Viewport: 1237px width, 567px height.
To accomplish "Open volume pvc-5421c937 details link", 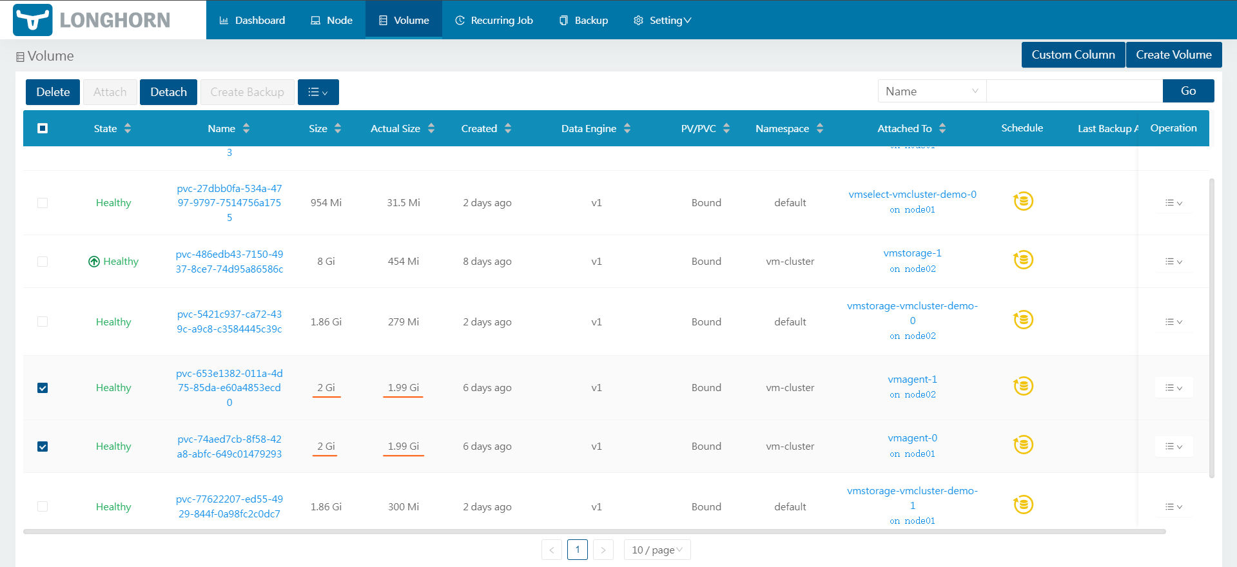I will (x=229, y=322).
